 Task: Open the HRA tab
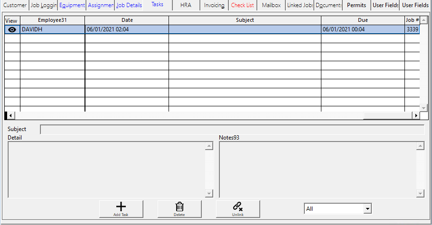point(186,5)
